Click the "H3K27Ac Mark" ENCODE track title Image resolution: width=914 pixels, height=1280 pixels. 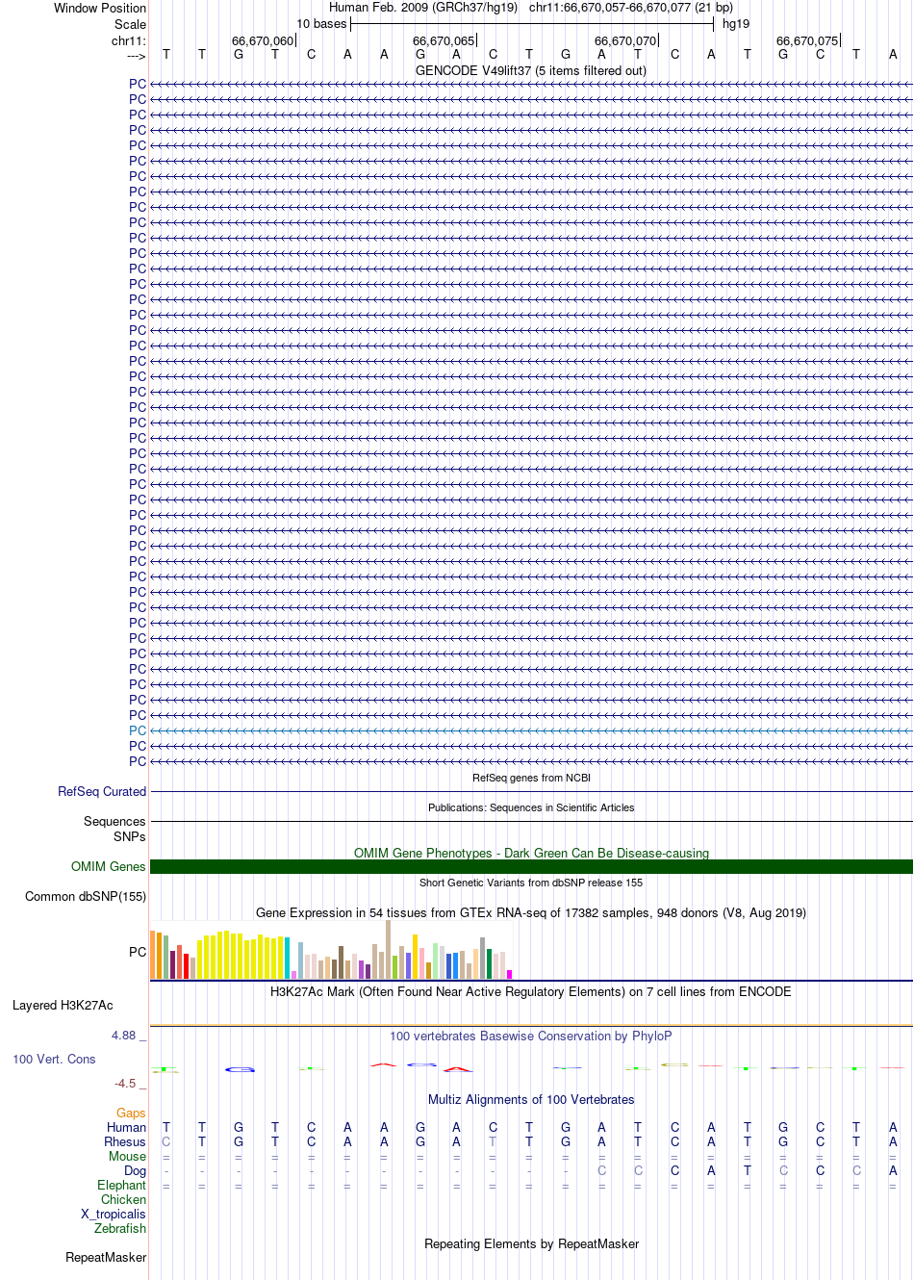pyautogui.click(x=531, y=991)
